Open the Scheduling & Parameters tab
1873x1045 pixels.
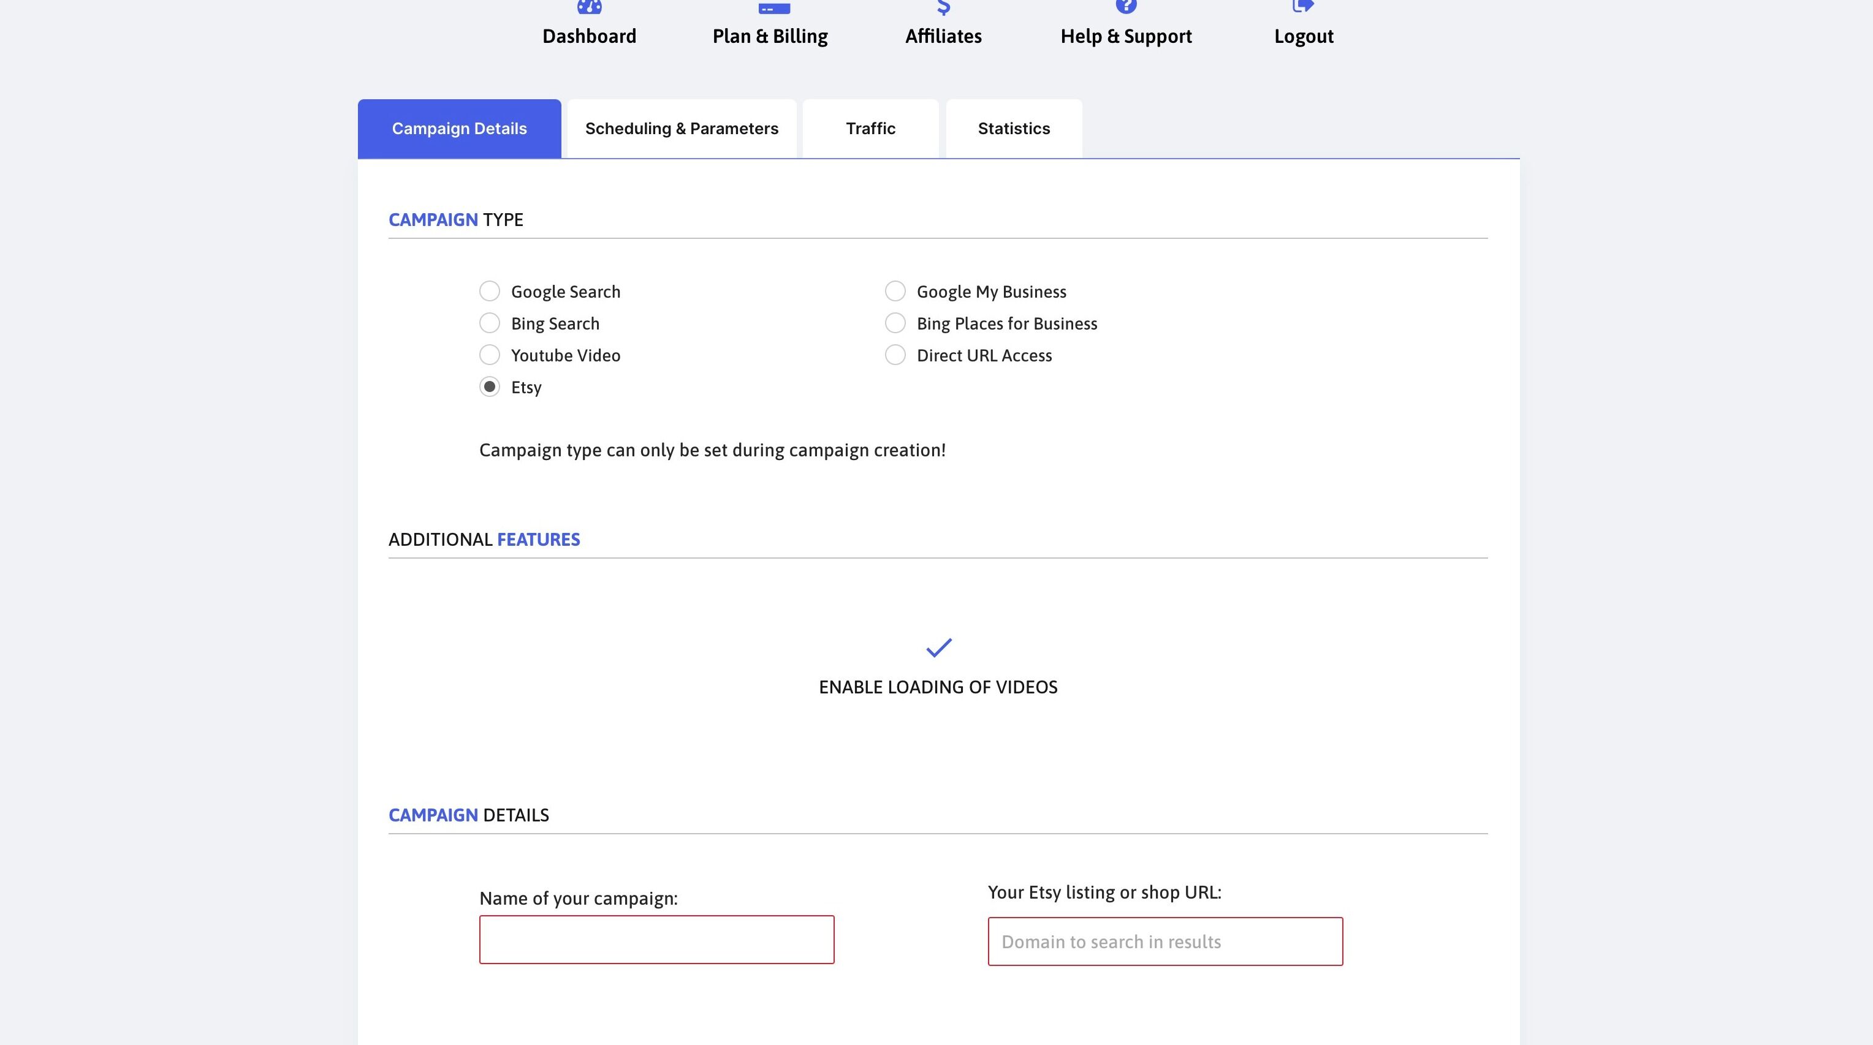[682, 129]
